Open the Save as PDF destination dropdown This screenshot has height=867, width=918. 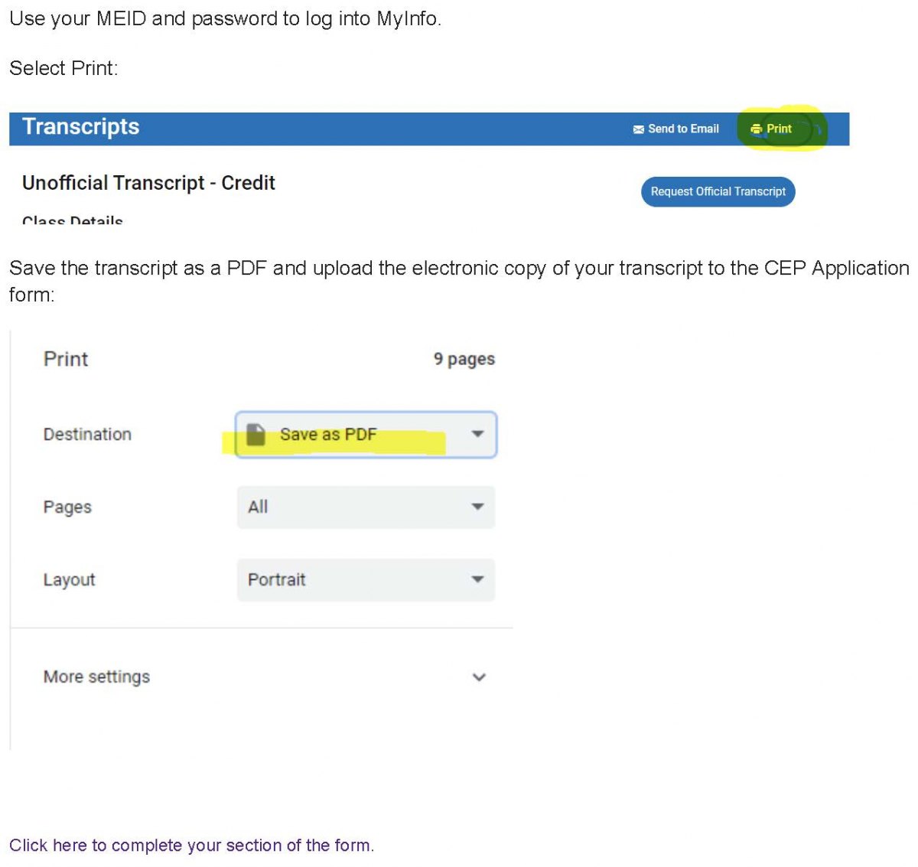coord(366,435)
